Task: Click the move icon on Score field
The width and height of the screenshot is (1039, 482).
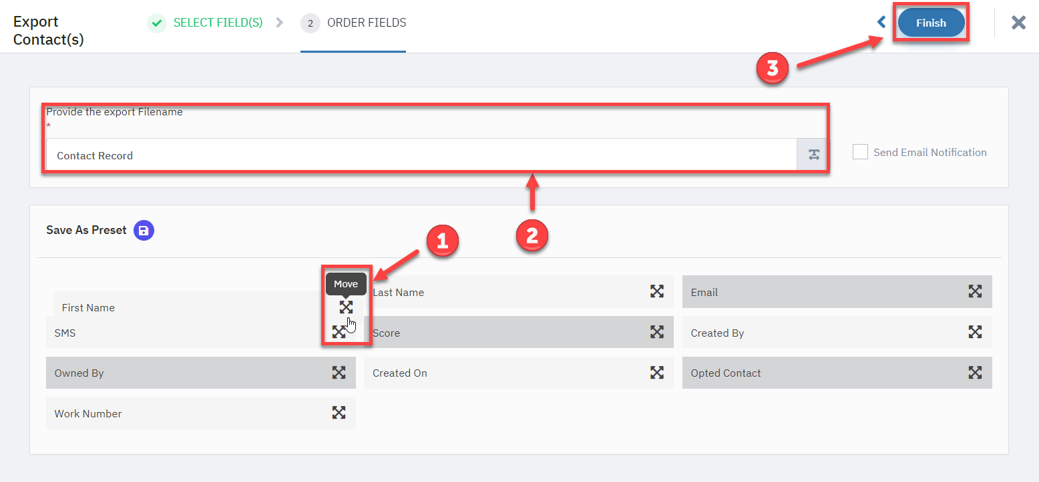Action: point(657,332)
